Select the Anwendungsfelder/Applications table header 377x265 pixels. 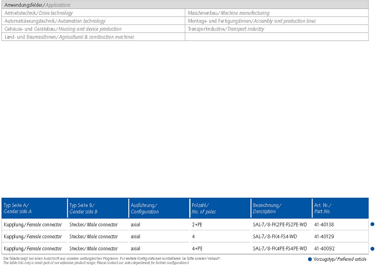coord(38,5)
